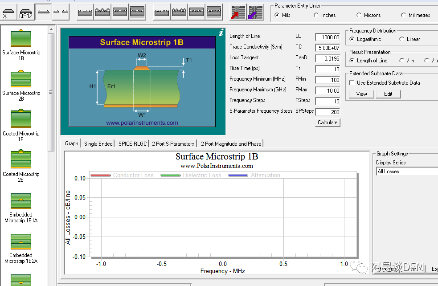Switch to SPICE RLGC tab
Image resolution: width=438 pixels, height=286 pixels.
point(132,143)
